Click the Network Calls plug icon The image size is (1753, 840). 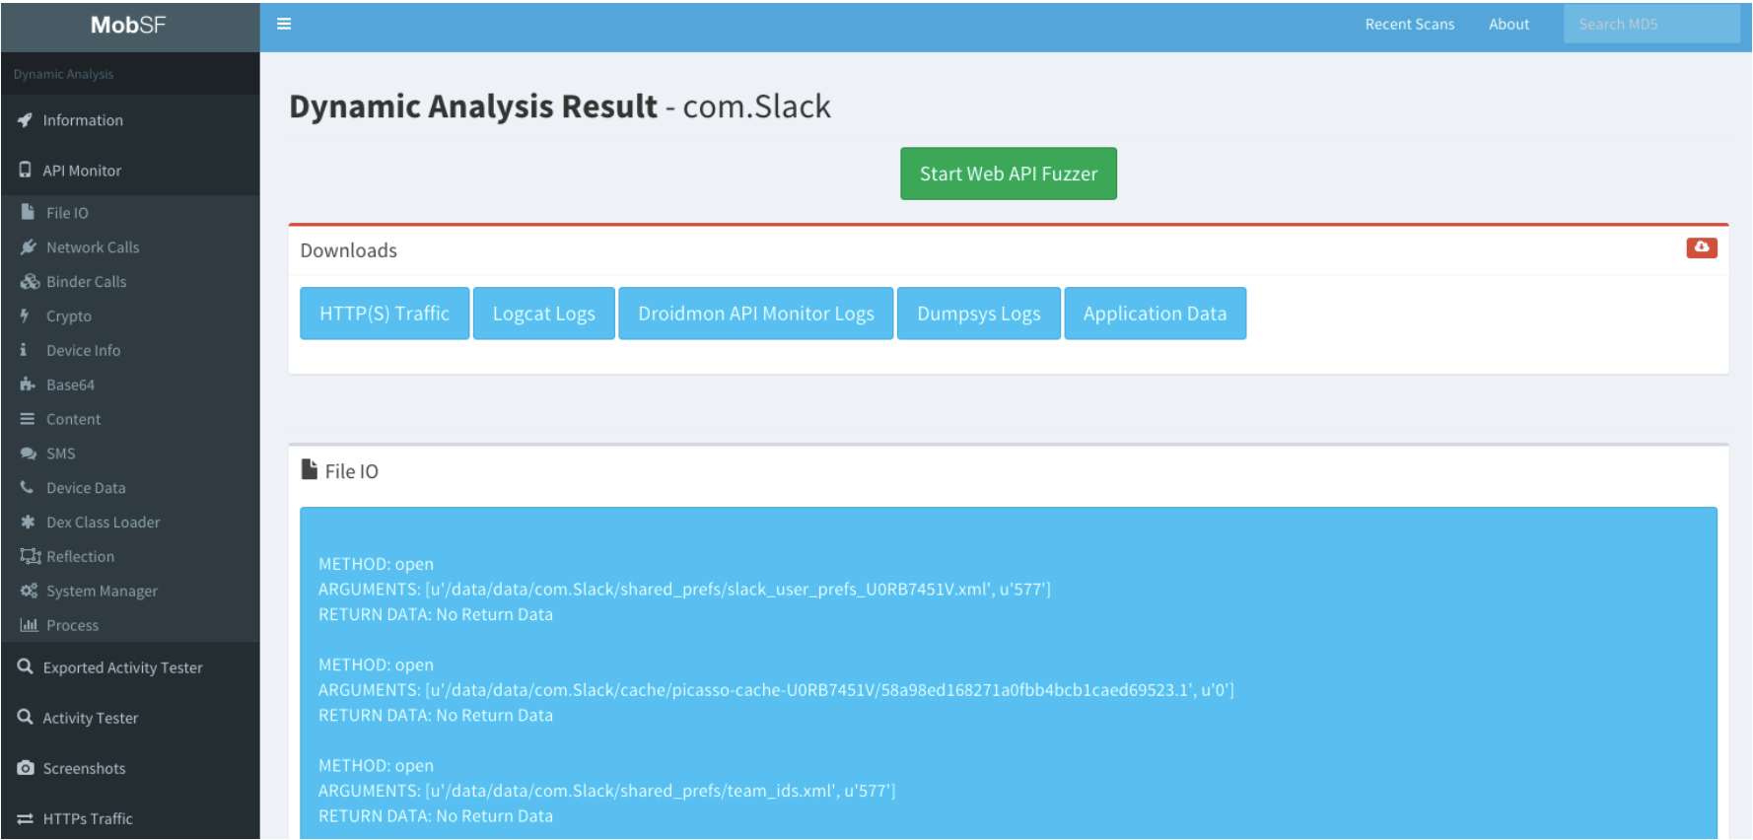coord(29,246)
